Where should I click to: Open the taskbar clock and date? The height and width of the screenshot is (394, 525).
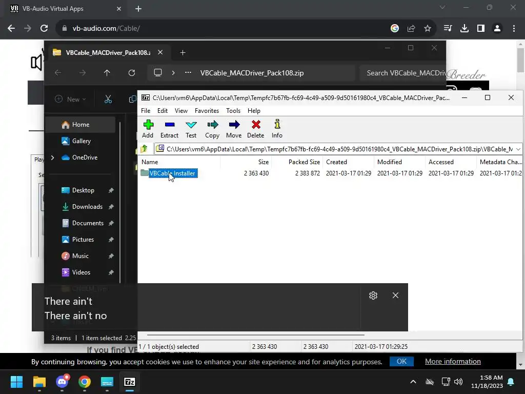click(487, 382)
